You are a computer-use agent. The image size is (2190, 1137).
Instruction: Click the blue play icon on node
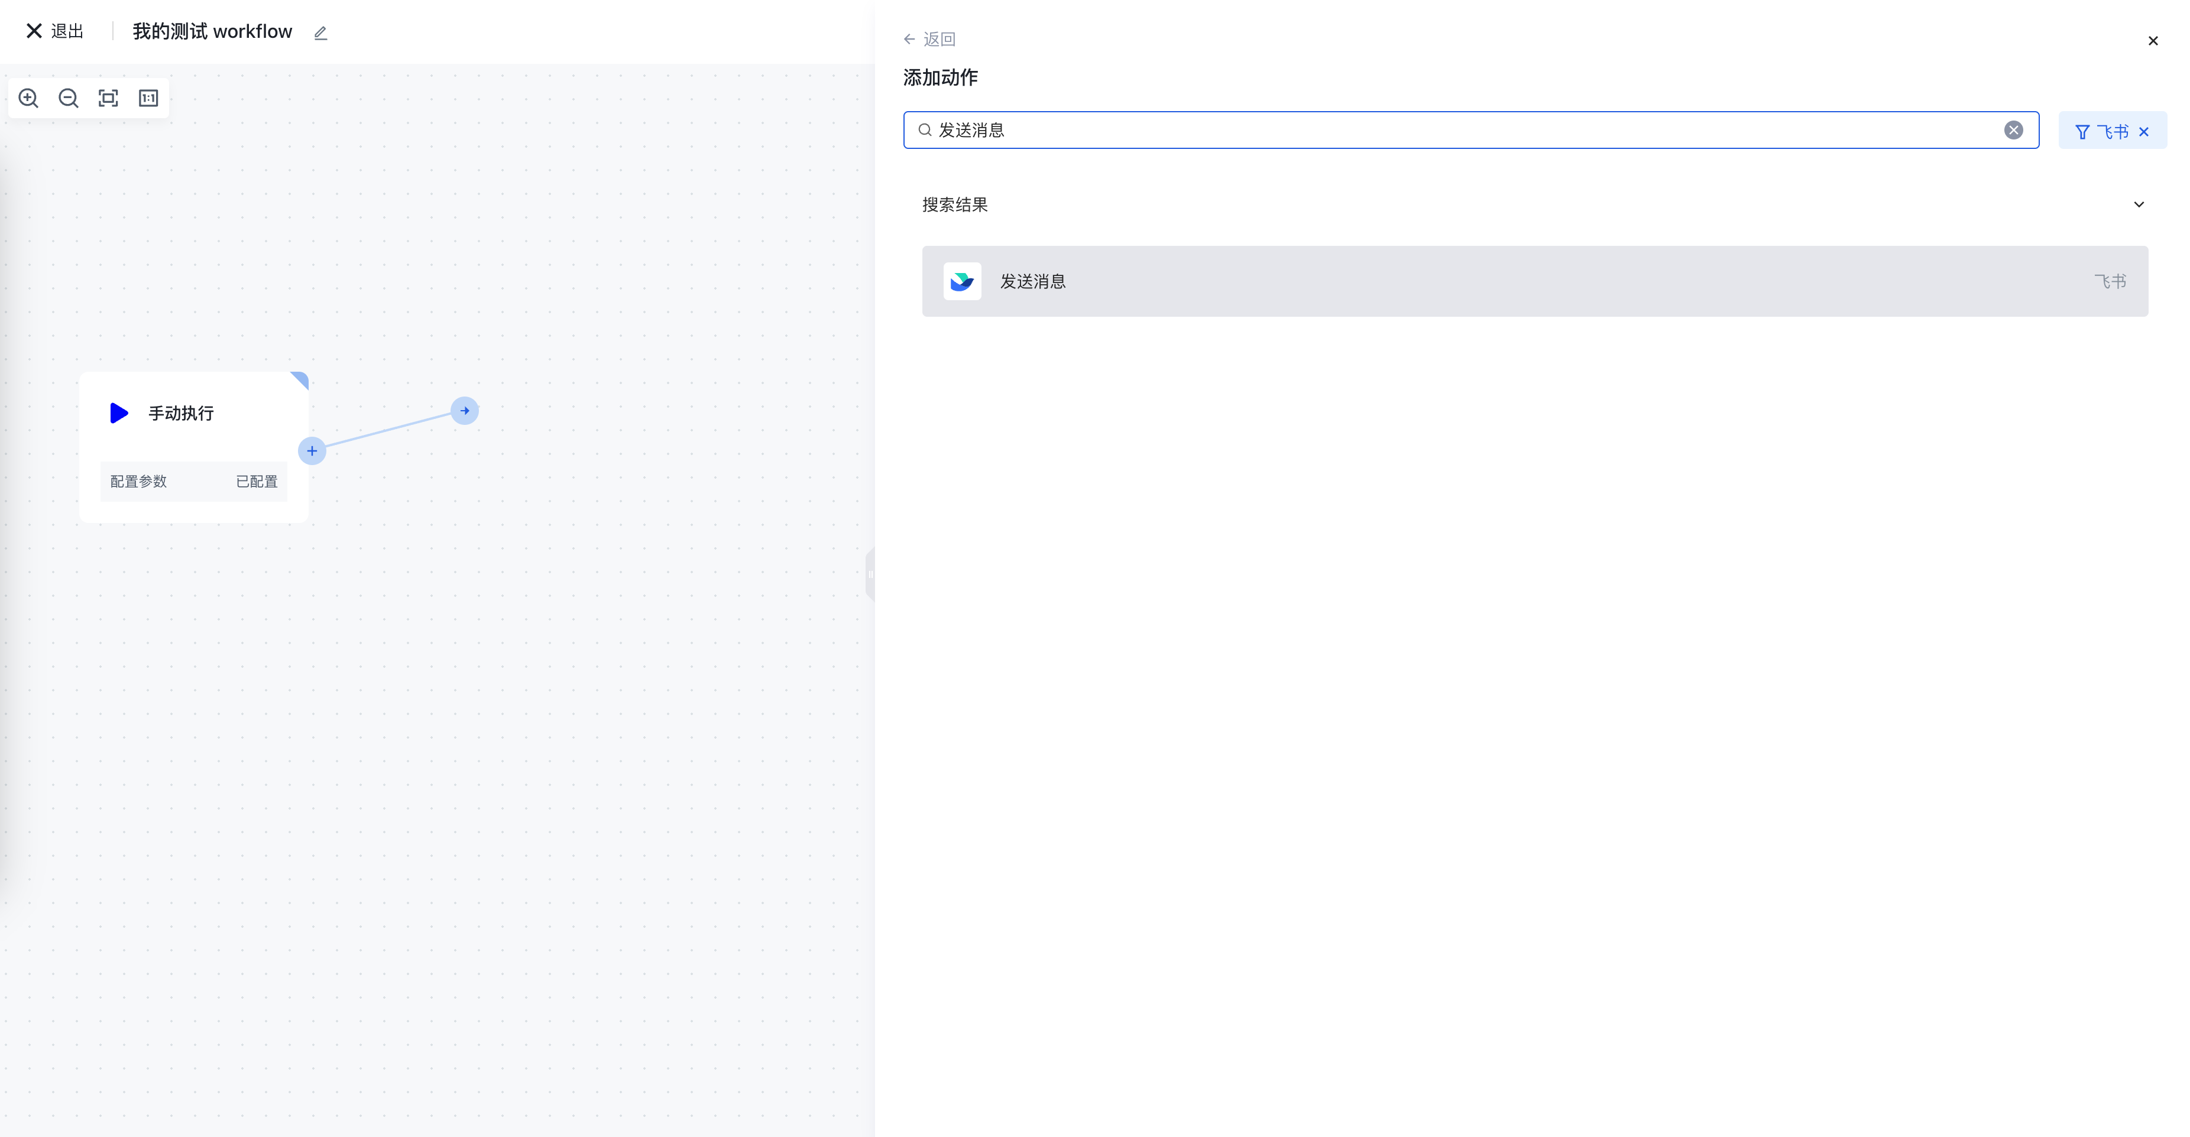pos(119,414)
